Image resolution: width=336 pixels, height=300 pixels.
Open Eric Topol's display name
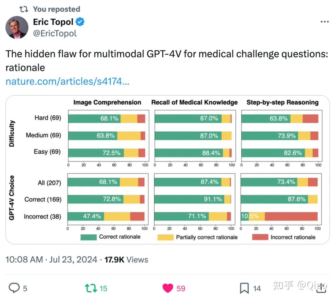click(53, 22)
